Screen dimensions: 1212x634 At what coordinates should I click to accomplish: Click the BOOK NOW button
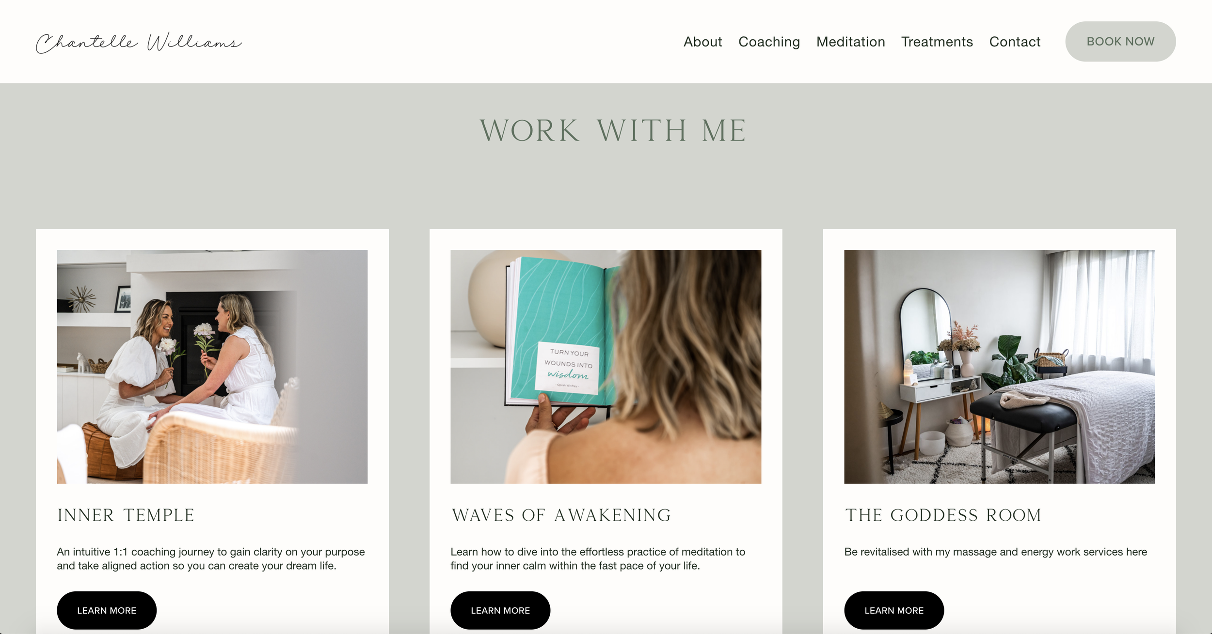1120,42
